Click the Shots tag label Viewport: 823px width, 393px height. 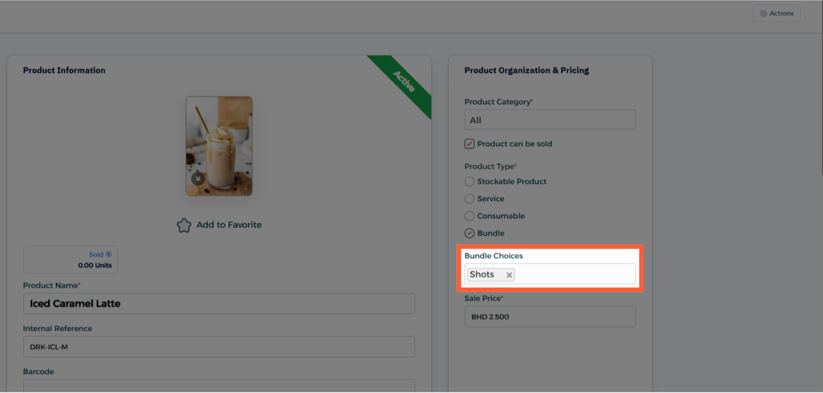[482, 274]
